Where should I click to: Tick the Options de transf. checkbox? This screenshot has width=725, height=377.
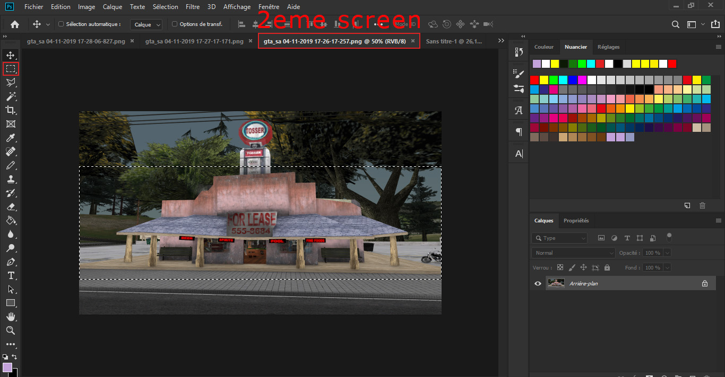pos(175,24)
